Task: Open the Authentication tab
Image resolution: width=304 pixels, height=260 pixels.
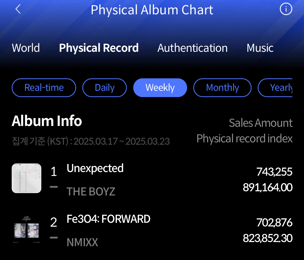Action: pos(192,48)
